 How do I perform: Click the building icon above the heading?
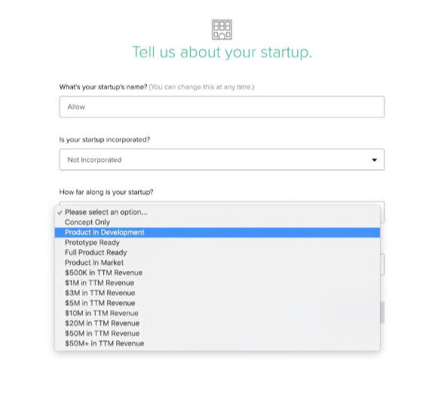(222, 29)
